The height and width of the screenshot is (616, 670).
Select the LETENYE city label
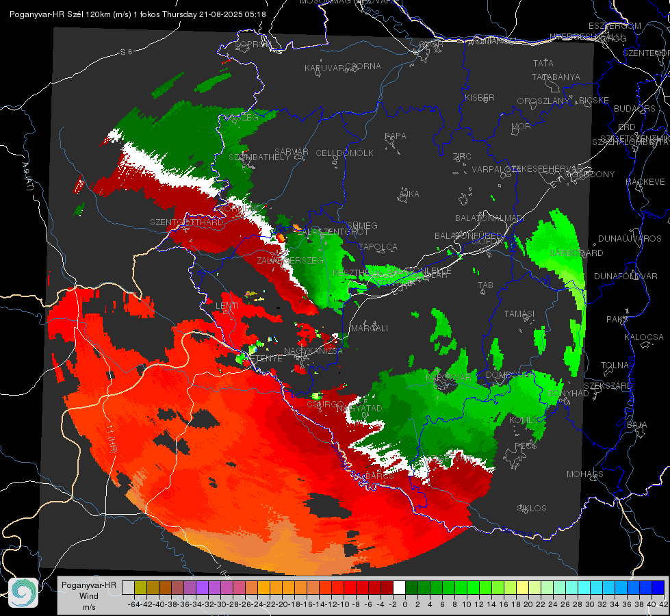[264, 359]
